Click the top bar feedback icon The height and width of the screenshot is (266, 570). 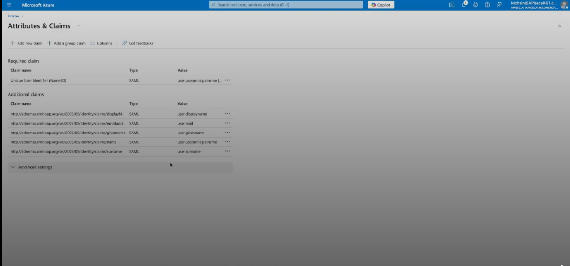[499, 5]
